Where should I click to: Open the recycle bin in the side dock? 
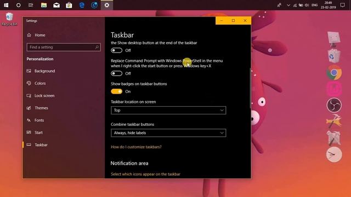tap(333, 56)
